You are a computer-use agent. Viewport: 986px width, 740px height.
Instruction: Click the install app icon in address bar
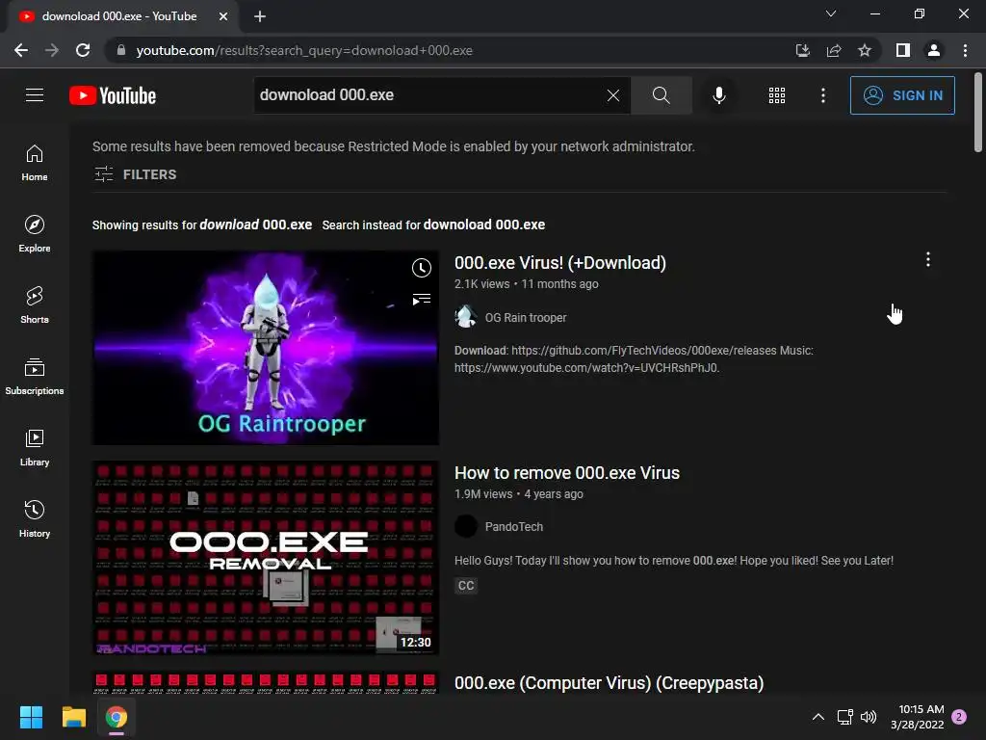click(x=802, y=50)
